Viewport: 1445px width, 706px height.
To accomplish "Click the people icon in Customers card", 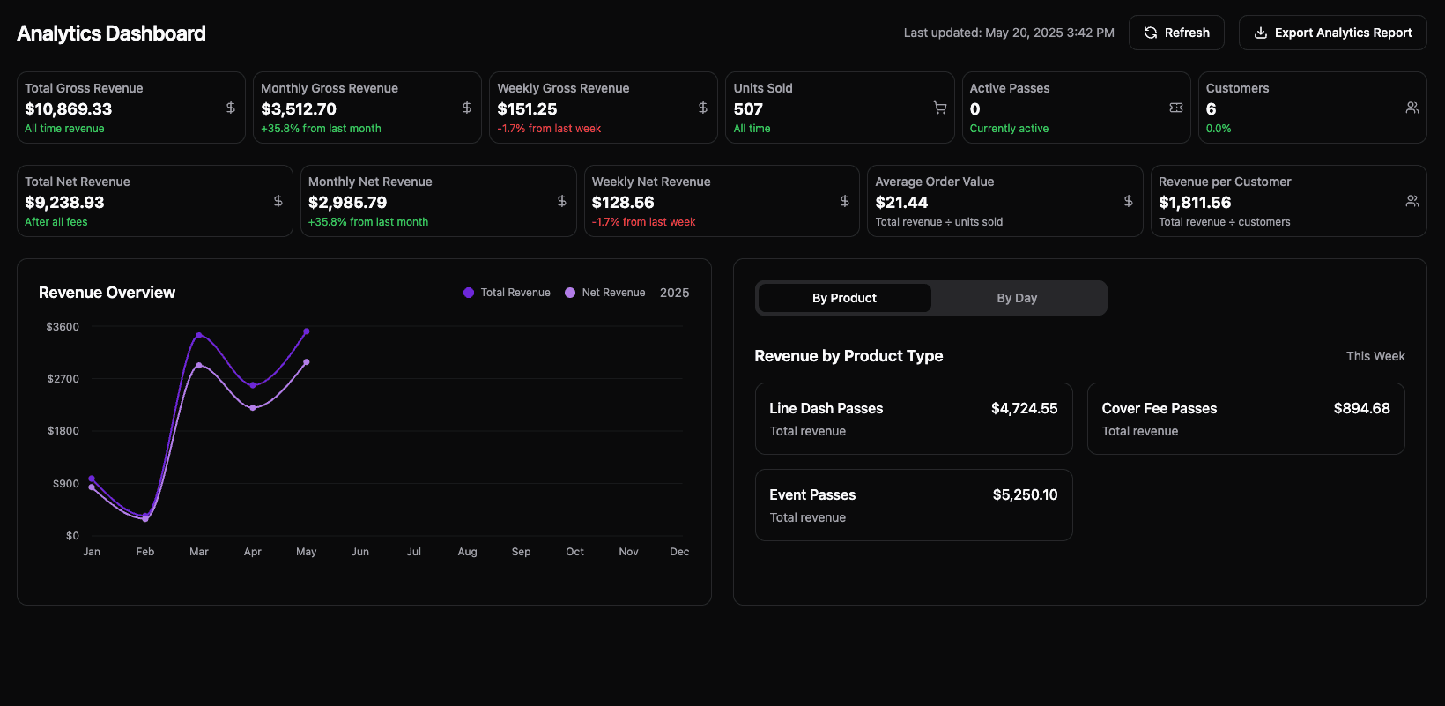I will point(1412,108).
